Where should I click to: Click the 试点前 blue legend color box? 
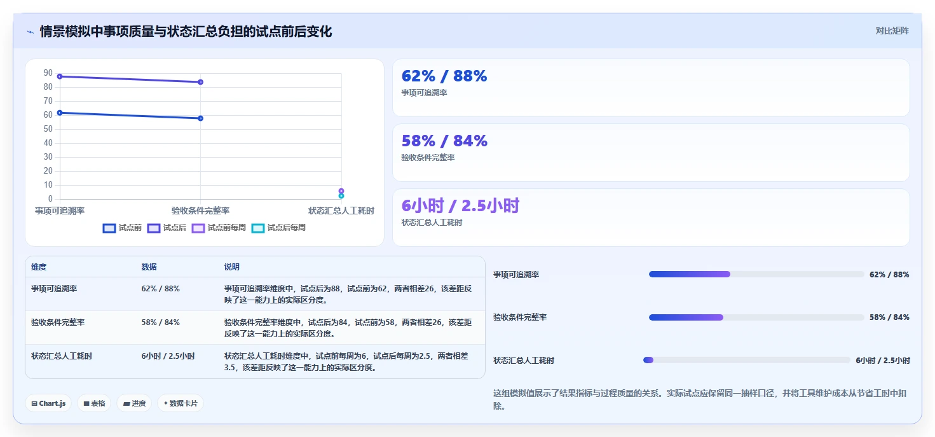[109, 228]
